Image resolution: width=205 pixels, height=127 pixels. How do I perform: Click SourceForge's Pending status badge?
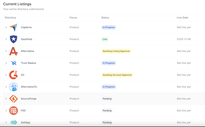pyautogui.click(x=107, y=99)
